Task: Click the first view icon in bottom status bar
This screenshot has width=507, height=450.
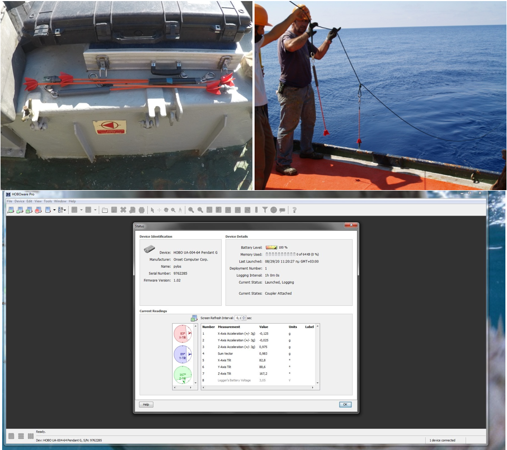Action: click(11, 436)
